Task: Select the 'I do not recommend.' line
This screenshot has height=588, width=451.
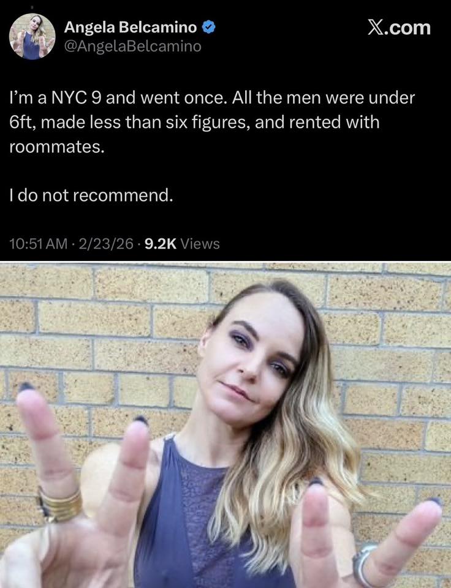Action: click(x=91, y=195)
